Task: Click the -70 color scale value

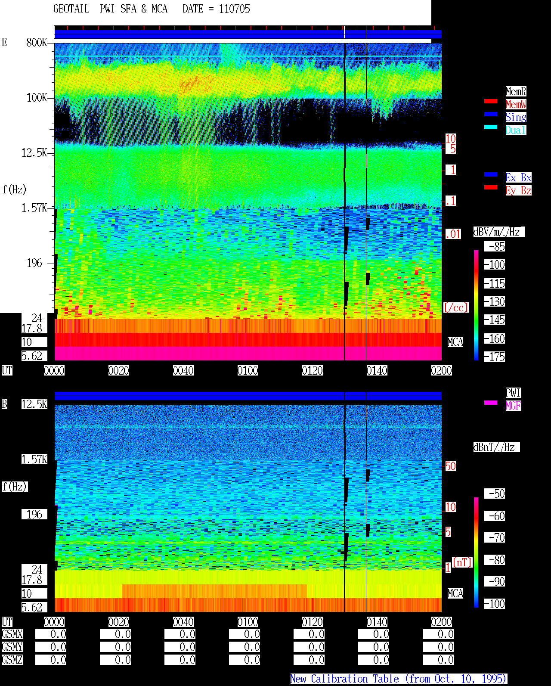Action: pyautogui.click(x=495, y=537)
